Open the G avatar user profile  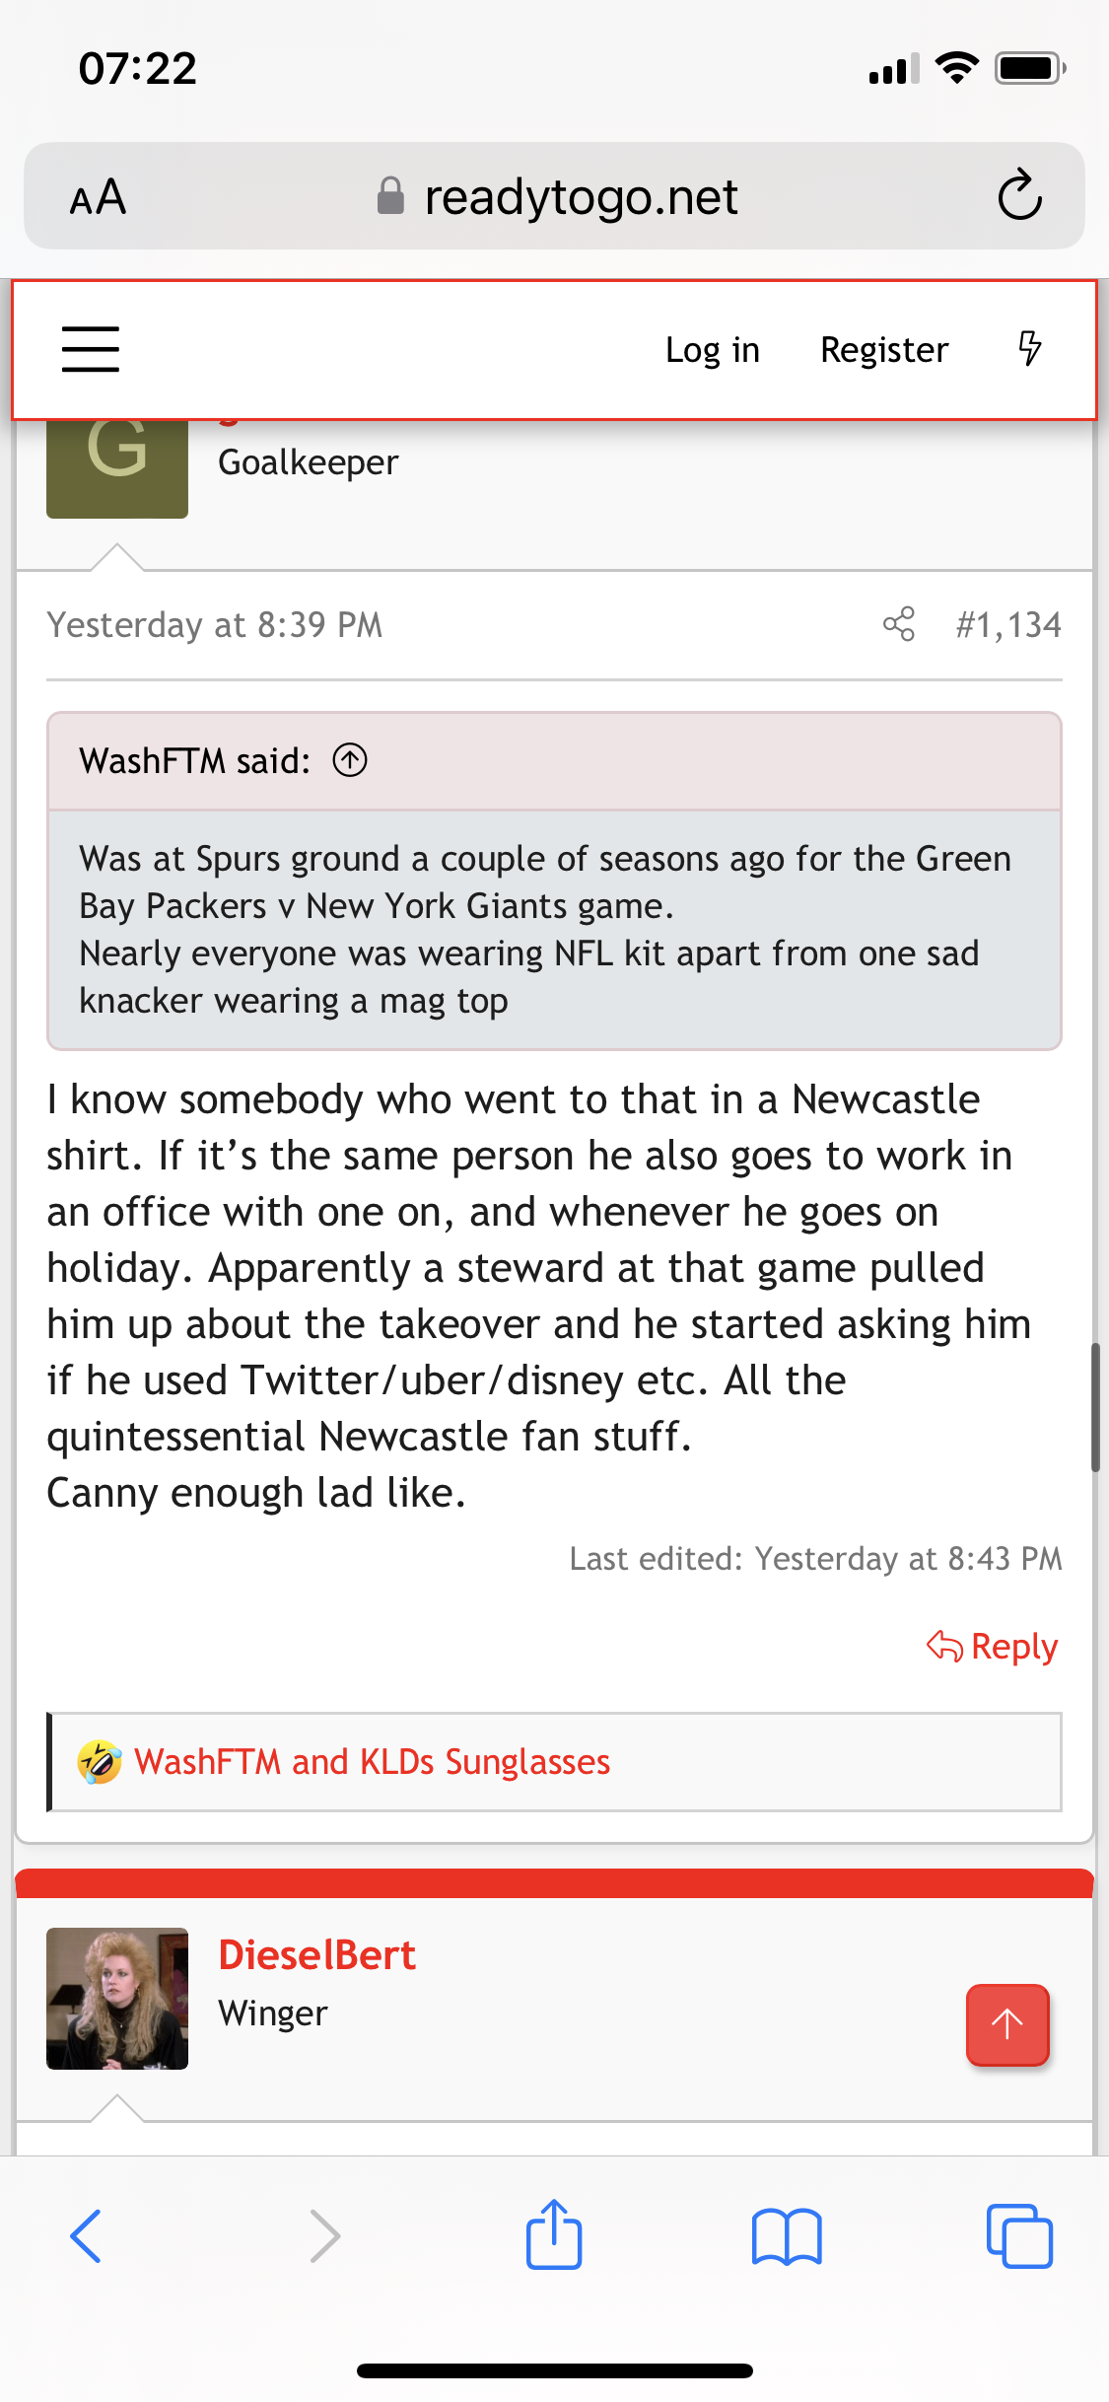coord(117,463)
